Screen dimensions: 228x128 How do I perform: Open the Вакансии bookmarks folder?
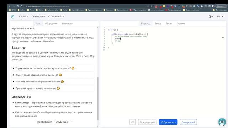click(x=108, y=10)
